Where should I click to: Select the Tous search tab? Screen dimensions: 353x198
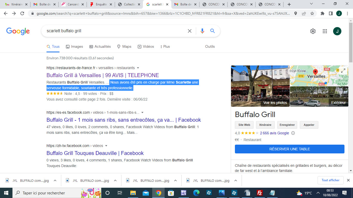click(x=53, y=46)
